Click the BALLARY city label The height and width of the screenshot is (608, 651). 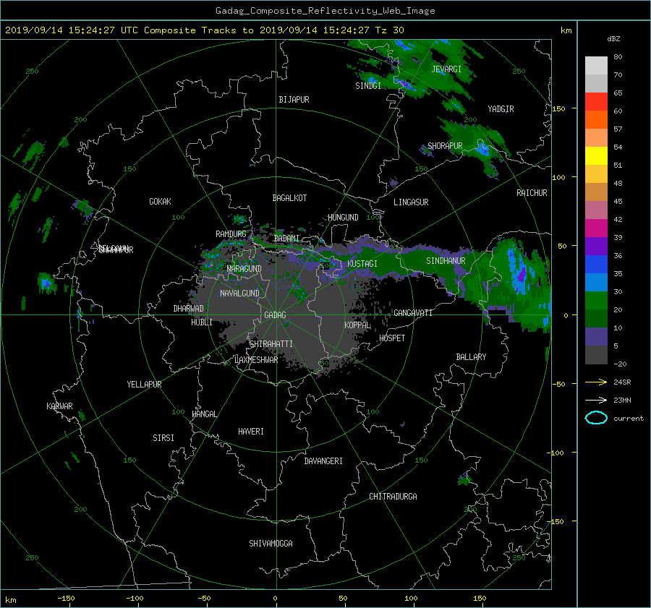click(x=471, y=357)
